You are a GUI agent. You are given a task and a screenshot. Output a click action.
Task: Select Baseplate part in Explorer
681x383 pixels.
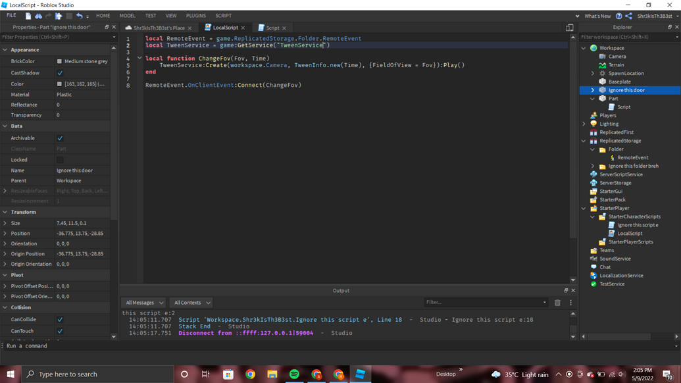tap(619, 82)
